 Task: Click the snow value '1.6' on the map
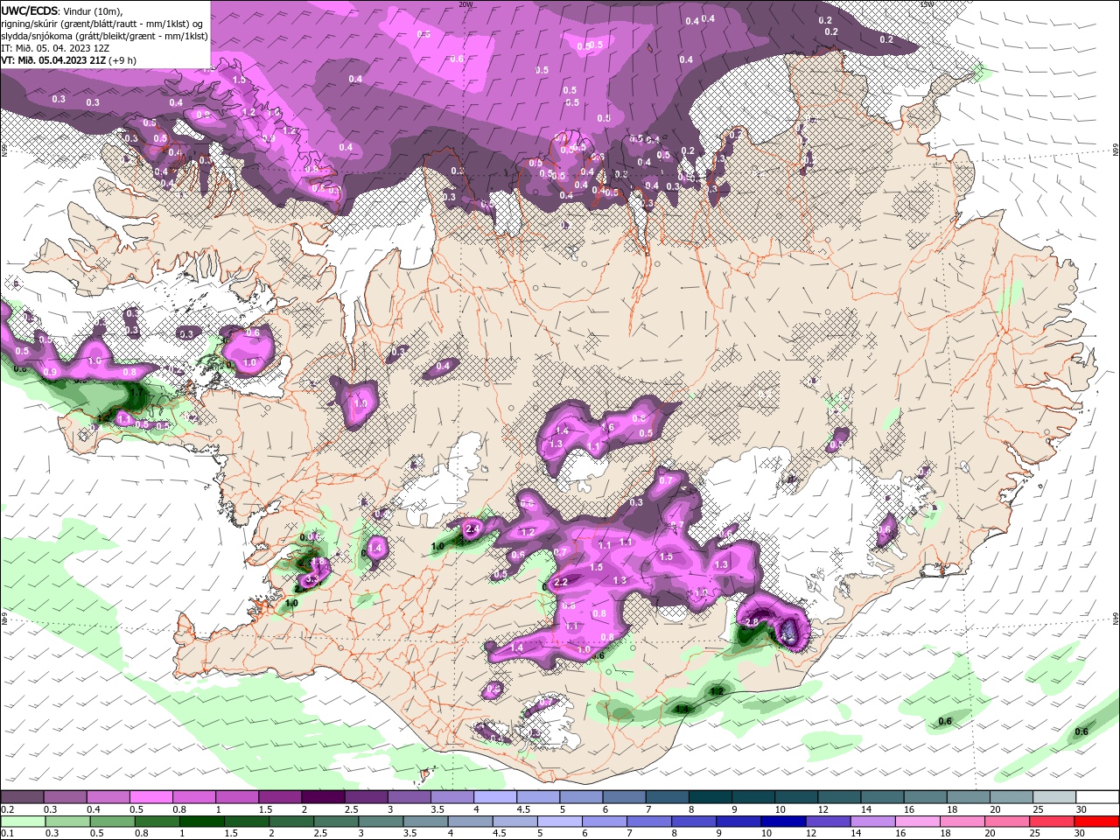click(x=608, y=427)
